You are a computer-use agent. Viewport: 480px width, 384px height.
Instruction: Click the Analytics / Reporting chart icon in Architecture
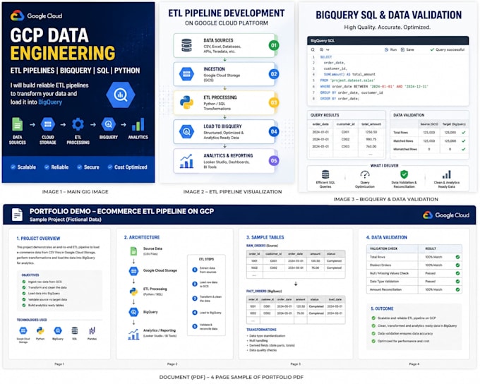(133, 334)
